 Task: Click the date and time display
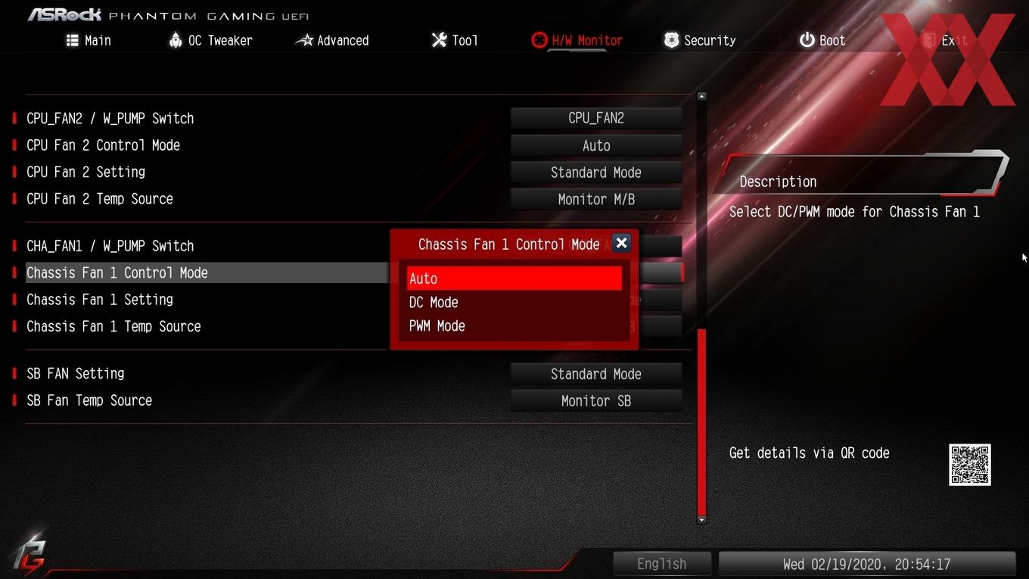point(867,564)
